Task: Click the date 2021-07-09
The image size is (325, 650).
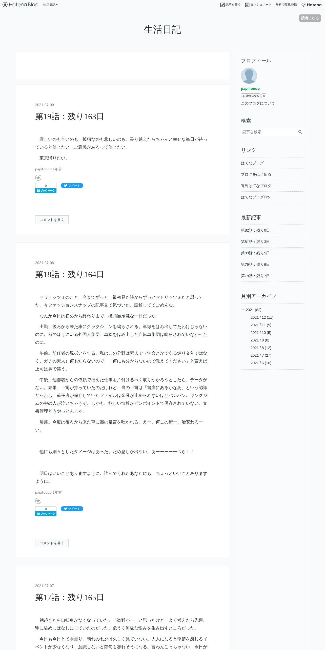Action: 45,105
